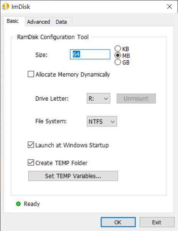Image resolution: width=178 pixels, height=231 pixels.
Task: Select the Basic tab
Action: [13, 21]
